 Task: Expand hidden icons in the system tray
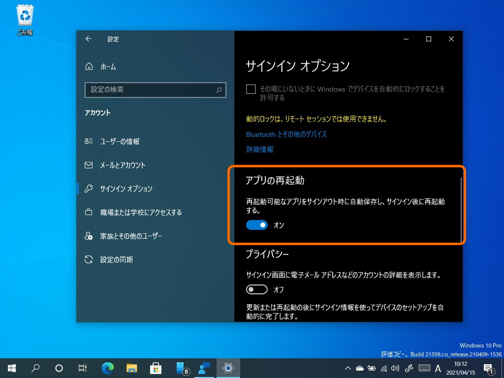[x=347, y=368]
